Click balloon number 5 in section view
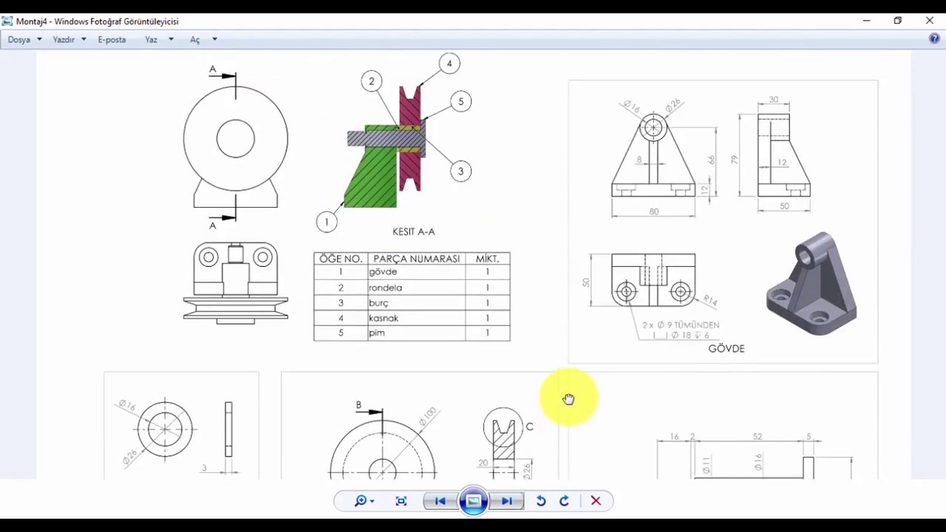This screenshot has width=946, height=532. (x=460, y=102)
